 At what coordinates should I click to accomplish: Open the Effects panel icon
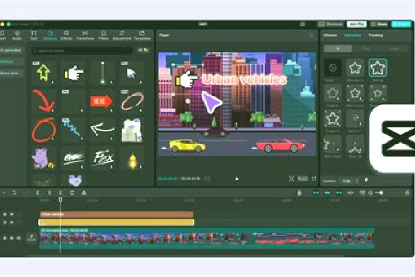[x=66, y=35]
